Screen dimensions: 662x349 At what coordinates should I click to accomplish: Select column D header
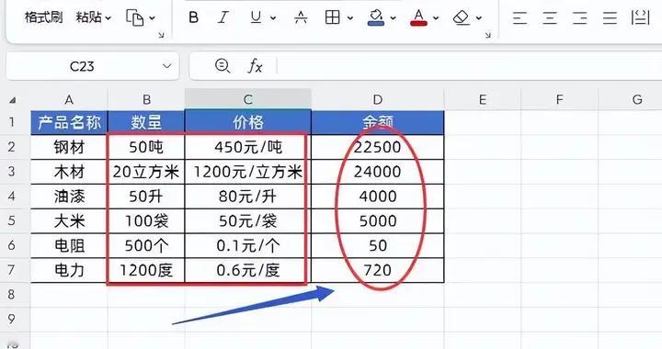[x=378, y=99]
